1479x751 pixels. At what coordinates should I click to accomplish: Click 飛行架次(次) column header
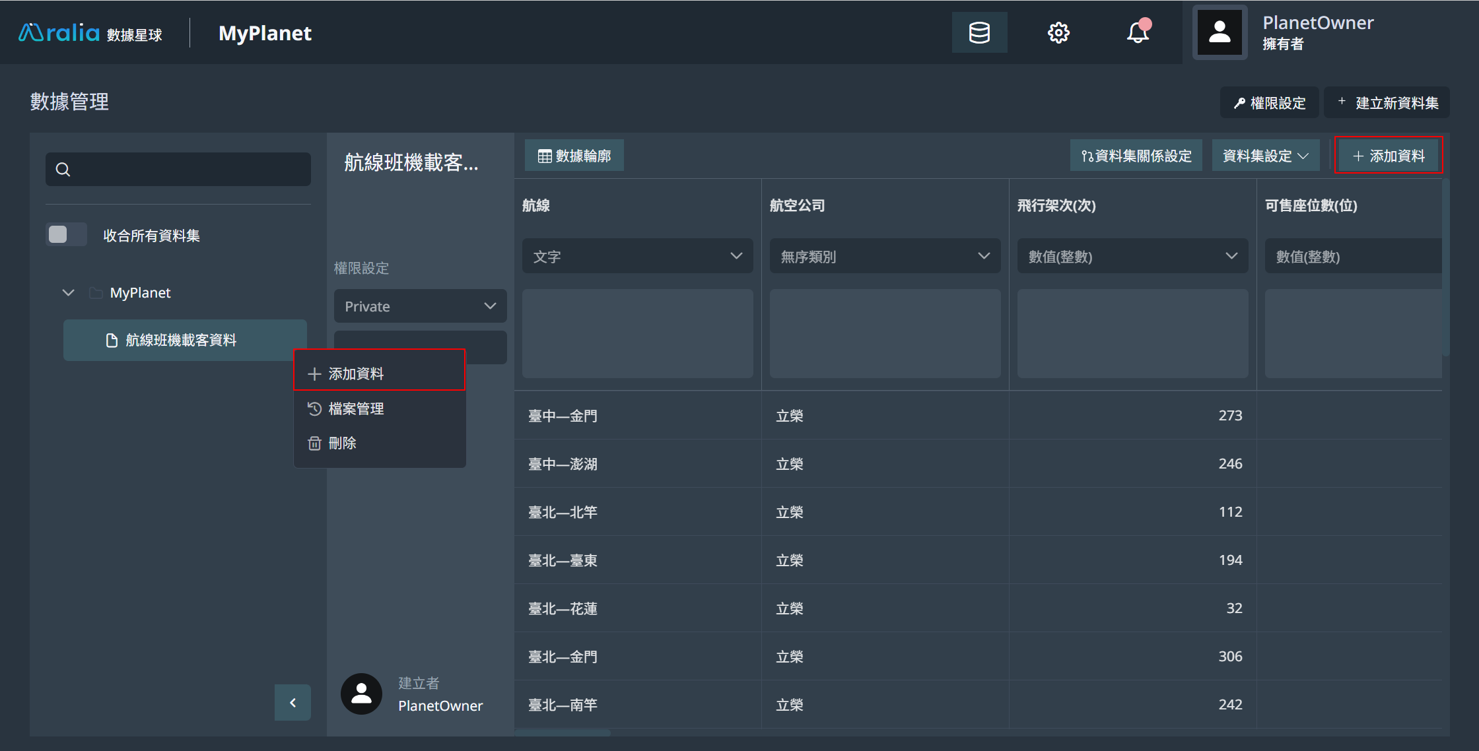pyautogui.click(x=1056, y=205)
